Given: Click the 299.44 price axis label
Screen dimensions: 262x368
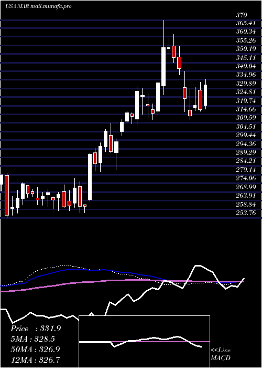Looking at the screenshot, I should pyautogui.click(x=245, y=135).
